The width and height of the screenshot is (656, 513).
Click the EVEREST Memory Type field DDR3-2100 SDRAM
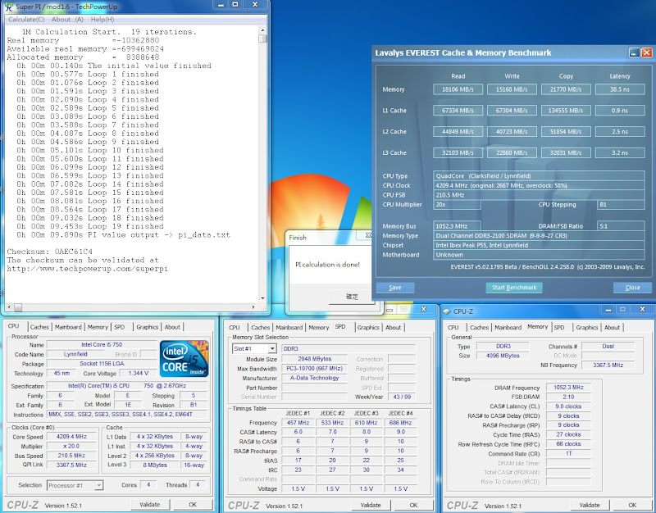(539, 236)
